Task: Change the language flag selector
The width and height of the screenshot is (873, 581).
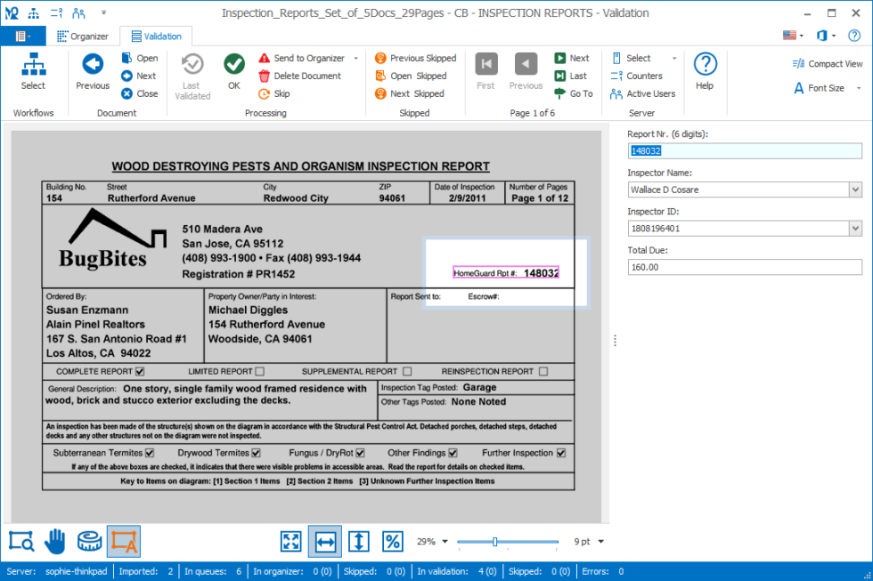Action: click(793, 36)
